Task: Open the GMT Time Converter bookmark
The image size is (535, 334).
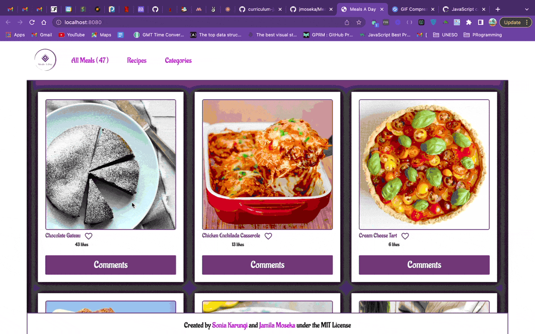Action: (x=159, y=35)
